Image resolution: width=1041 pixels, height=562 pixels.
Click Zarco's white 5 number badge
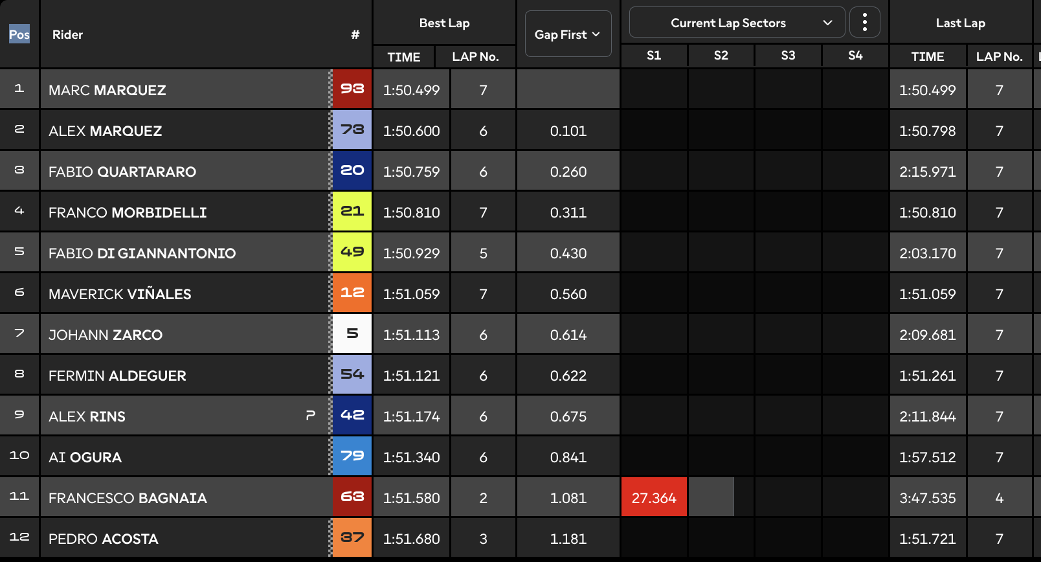tap(352, 333)
